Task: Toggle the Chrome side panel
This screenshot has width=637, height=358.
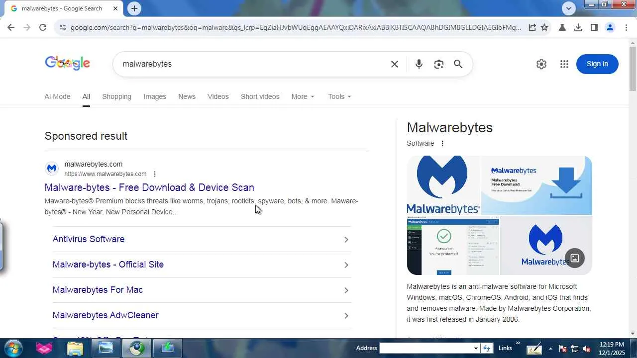Action: pyautogui.click(x=594, y=28)
